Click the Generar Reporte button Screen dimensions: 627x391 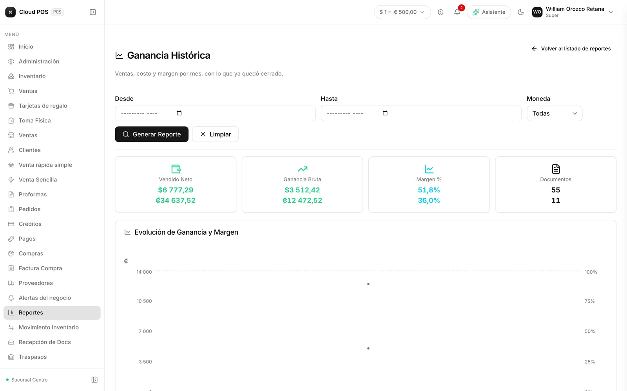(152, 134)
